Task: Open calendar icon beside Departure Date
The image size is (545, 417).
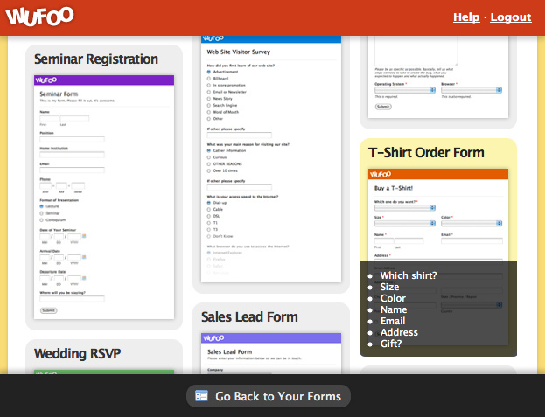Action: pyautogui.click(x=84, y=278)
